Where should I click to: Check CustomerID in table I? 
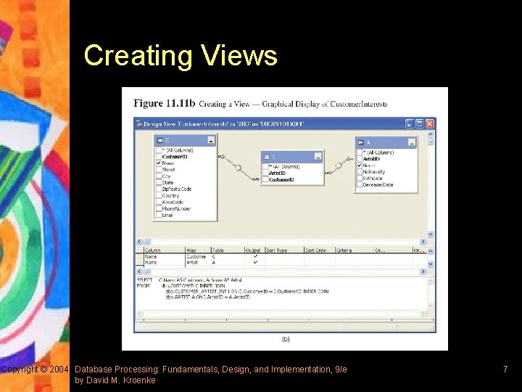(x=265, y=180)
